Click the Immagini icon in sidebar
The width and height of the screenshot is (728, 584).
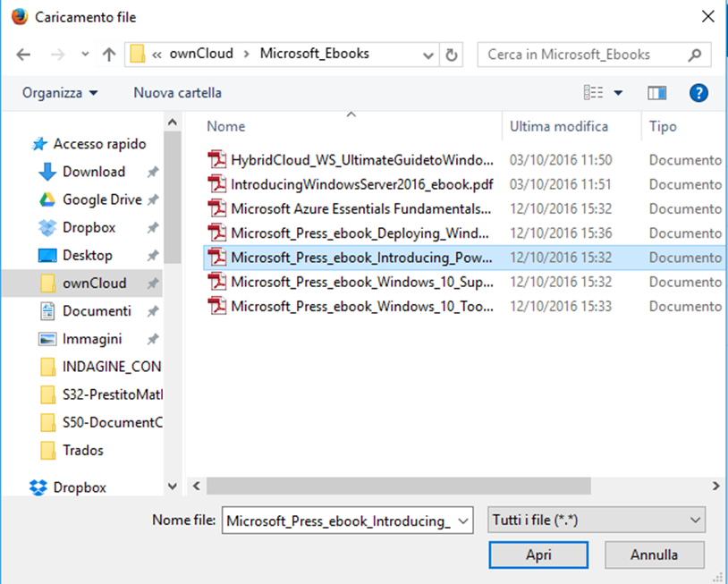[x=47, y=339]
